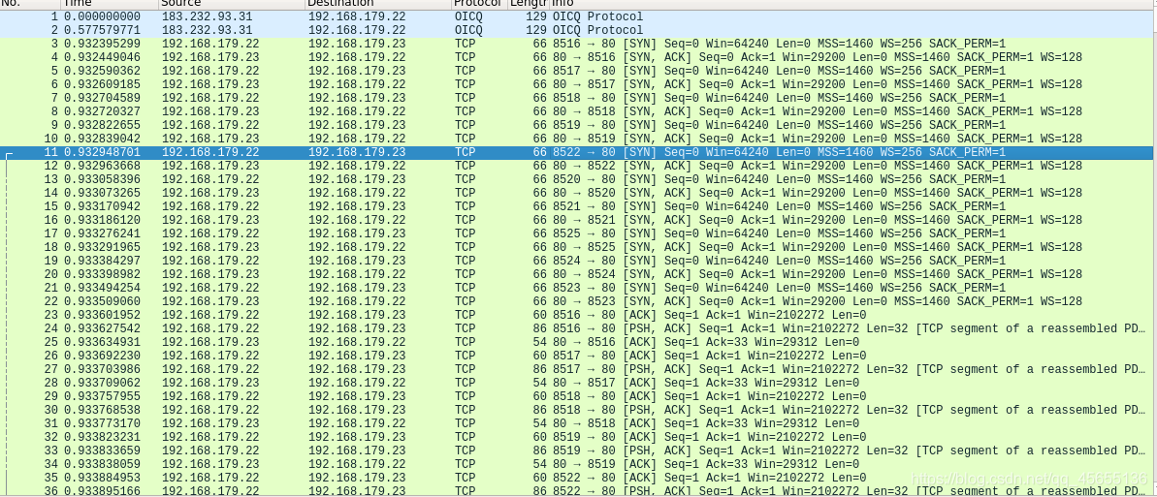The image size is (1157, 497).
Task: Select packet 4, the 80 → 8516 SYN, ACK
Action: pyautogui.click(x=578, y=57)
